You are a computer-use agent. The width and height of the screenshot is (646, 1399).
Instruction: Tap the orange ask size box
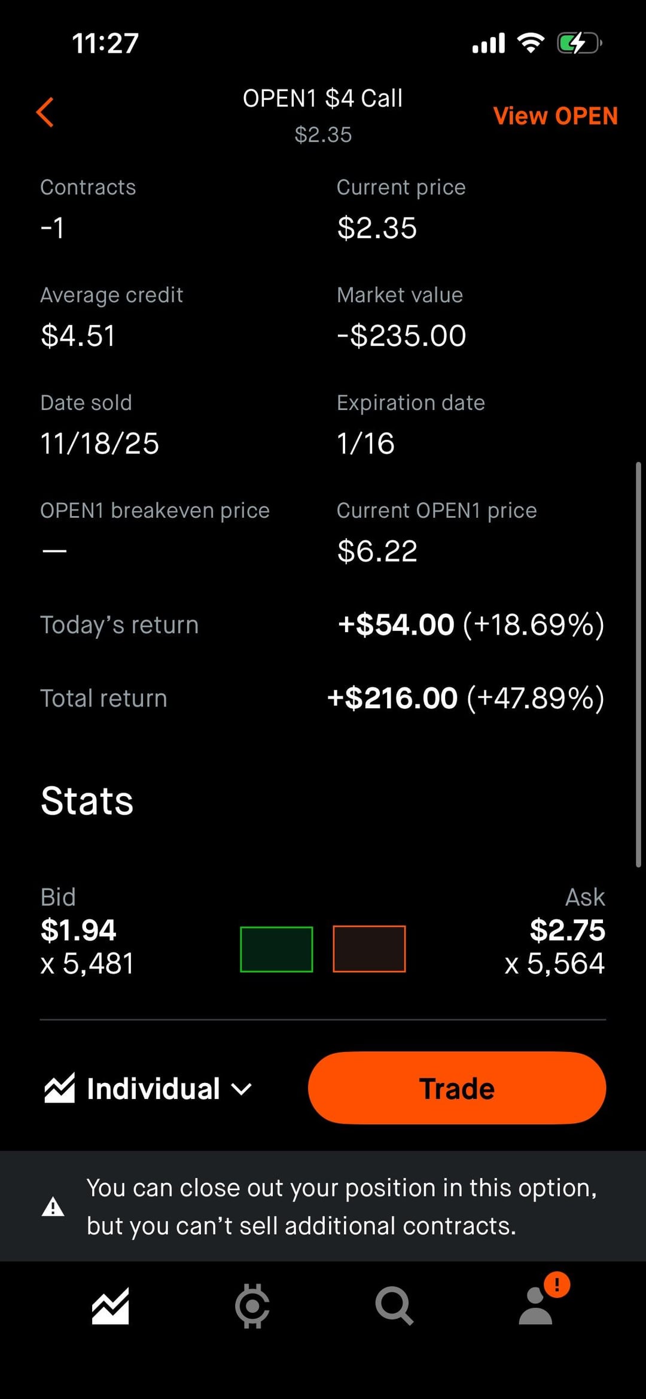point(369,949)
